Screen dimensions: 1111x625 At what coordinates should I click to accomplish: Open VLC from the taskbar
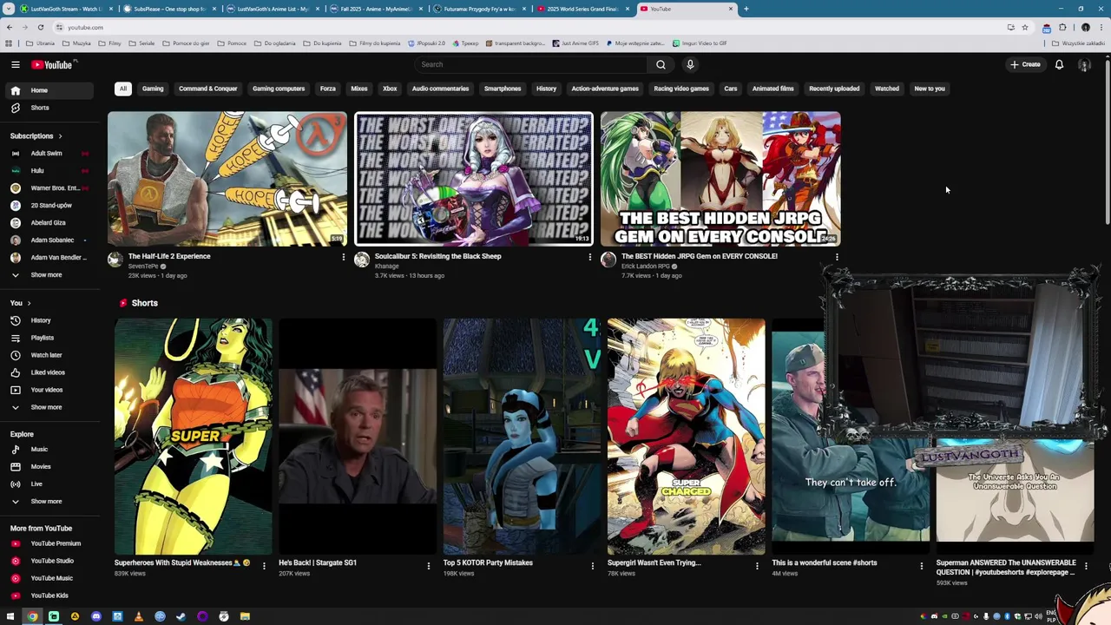[x=138, y=616]
